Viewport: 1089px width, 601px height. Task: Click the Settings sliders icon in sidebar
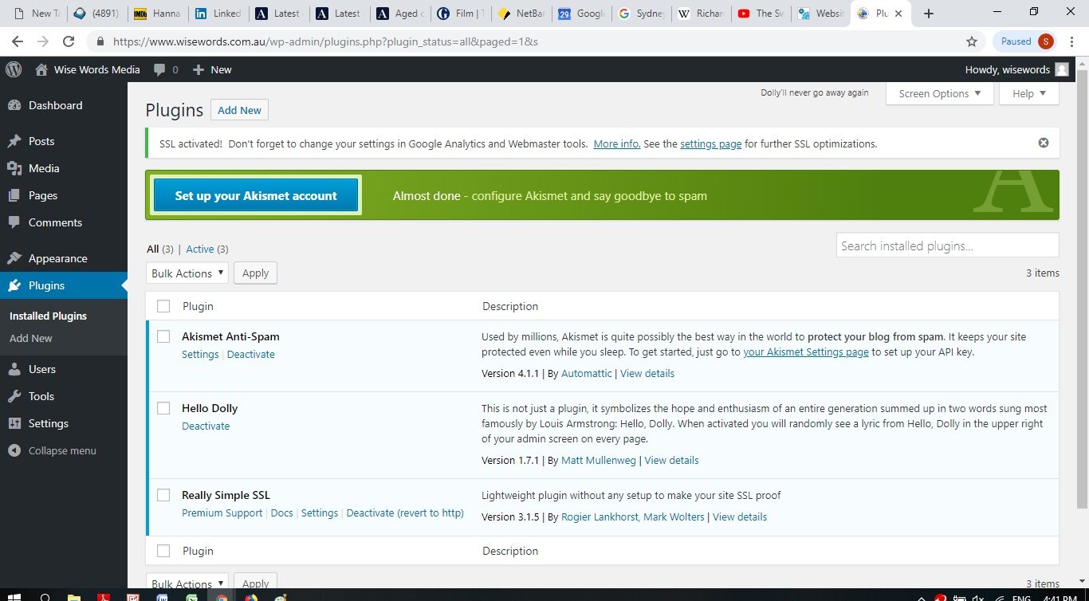pyautogui.click(x=14, y=423)
